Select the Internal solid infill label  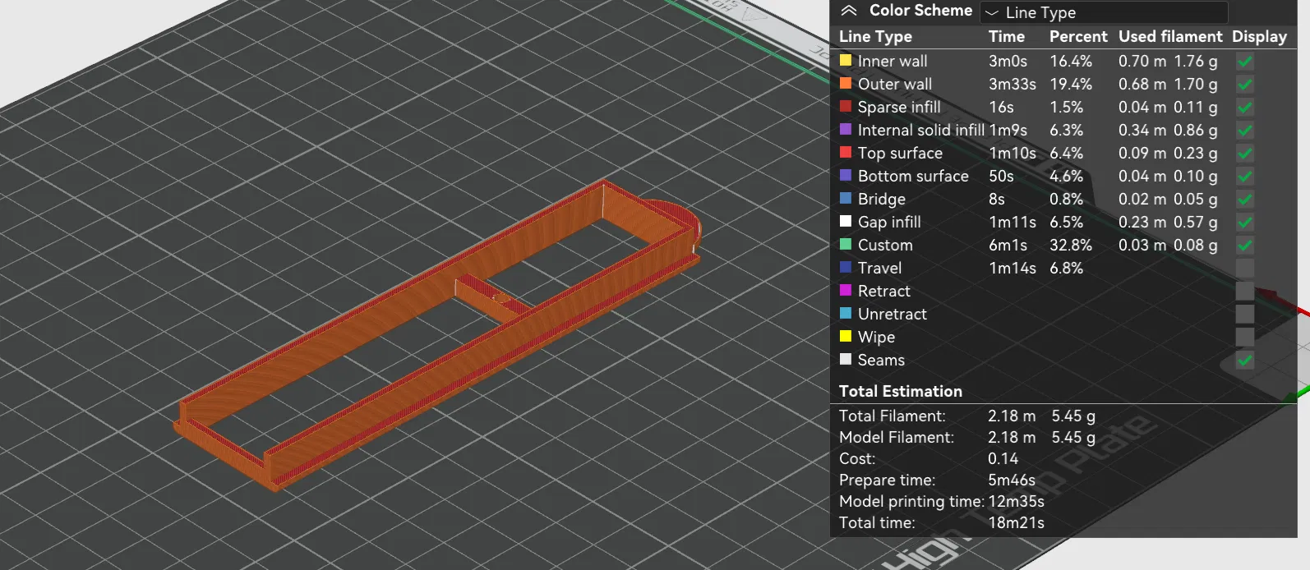pyautogui.click(x=921, y=131)
